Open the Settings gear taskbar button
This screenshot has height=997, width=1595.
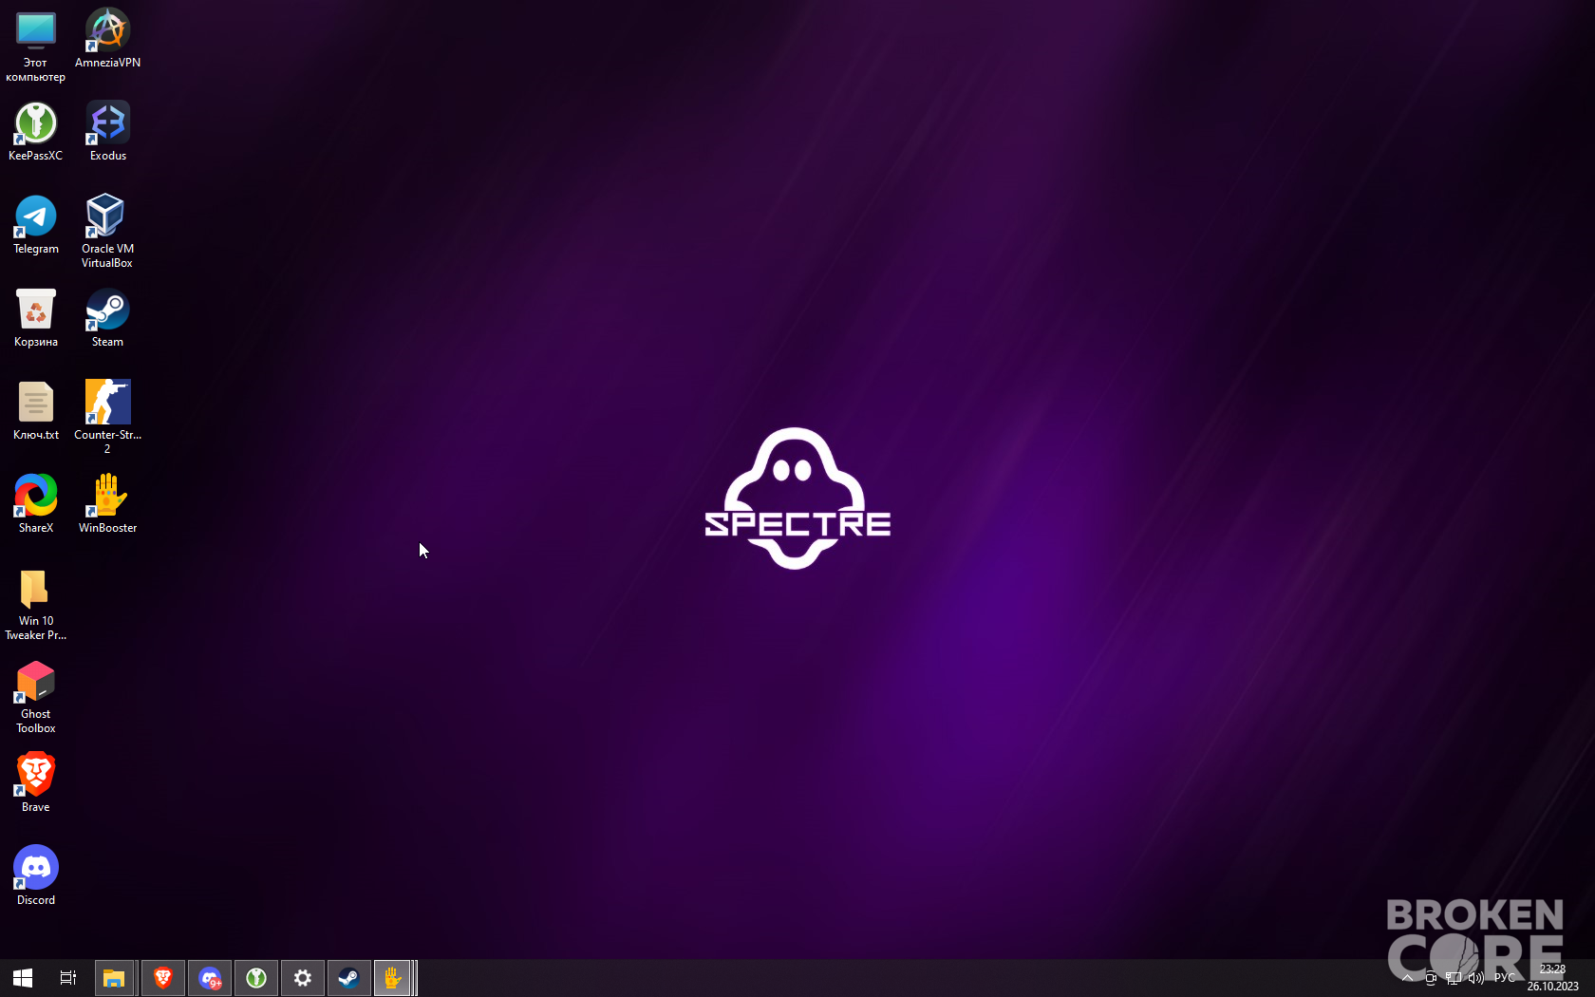(x=303, y=978)
